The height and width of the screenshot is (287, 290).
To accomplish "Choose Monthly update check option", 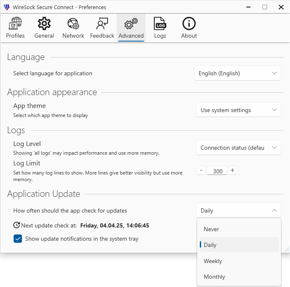I will (x=239, y=277).
